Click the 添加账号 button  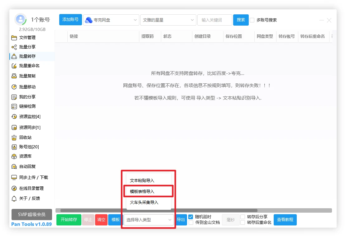[x=70, y=20]
